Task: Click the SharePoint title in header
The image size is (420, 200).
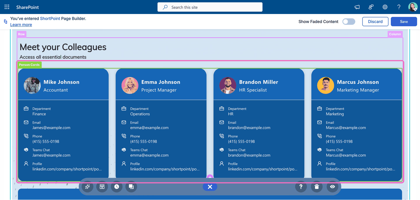Action: point(27,7)
